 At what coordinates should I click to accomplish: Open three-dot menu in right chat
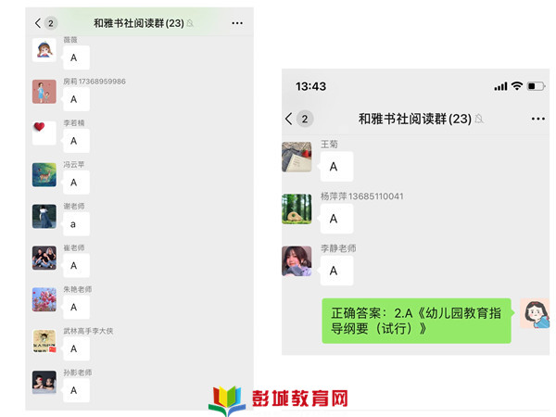point(537,119)
